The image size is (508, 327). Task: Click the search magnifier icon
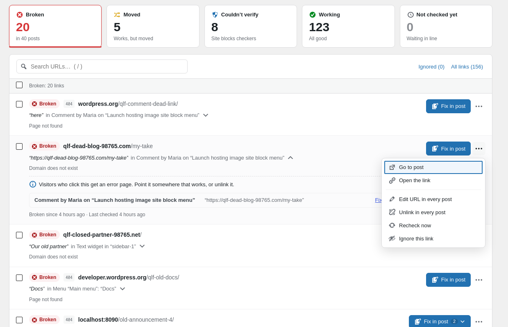pyautogui.click(x=24, y=66)
